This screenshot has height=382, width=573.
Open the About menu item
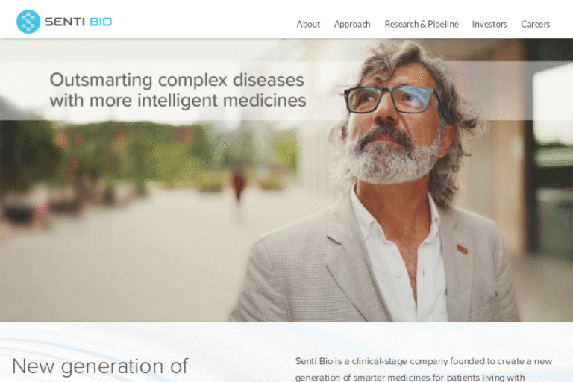[308, 24]
